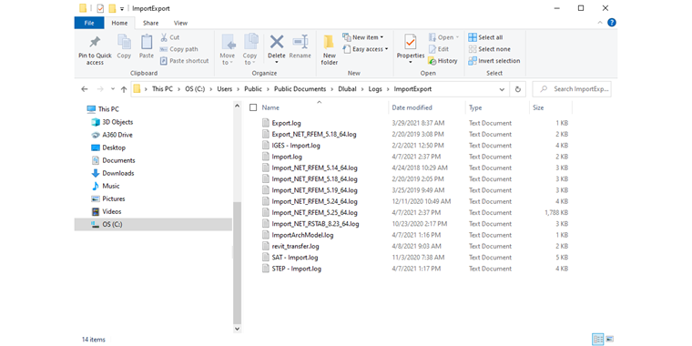The image size is (692, 346).
Task: Switch to the View tab
Action: point(180,23)
